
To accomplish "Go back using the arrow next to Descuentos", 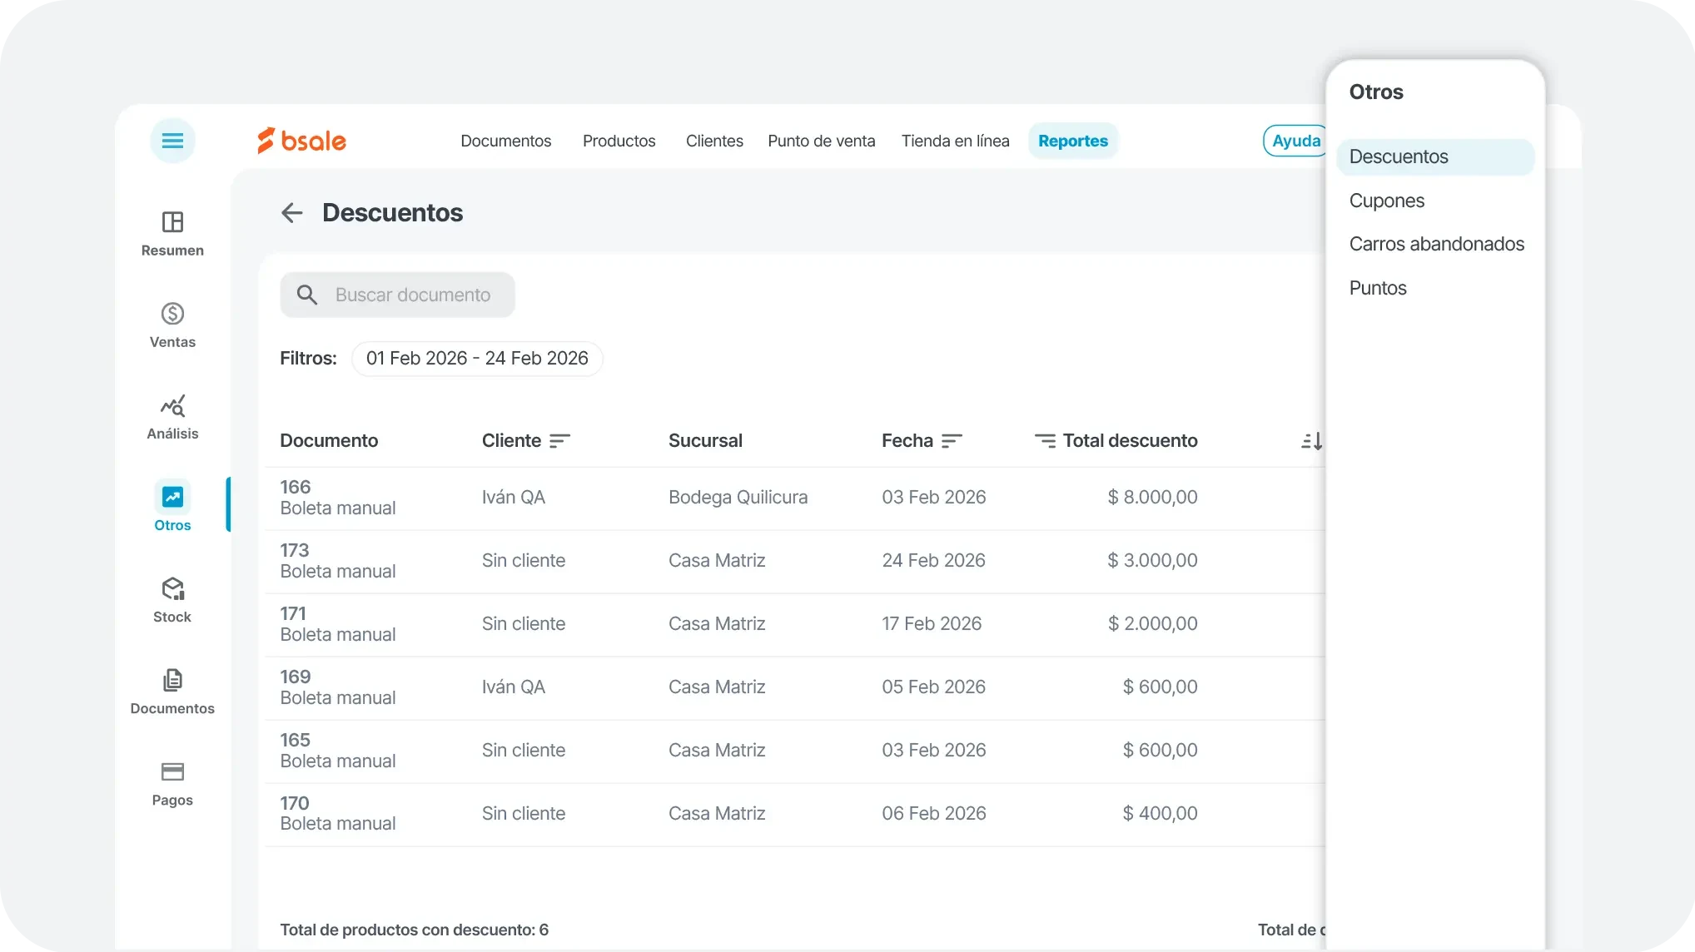I will click(291, 213).
